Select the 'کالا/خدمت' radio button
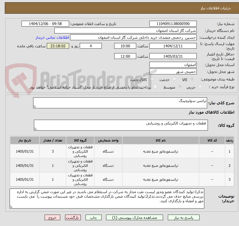This screenshot has height=226, width=239. coord(152,79)
